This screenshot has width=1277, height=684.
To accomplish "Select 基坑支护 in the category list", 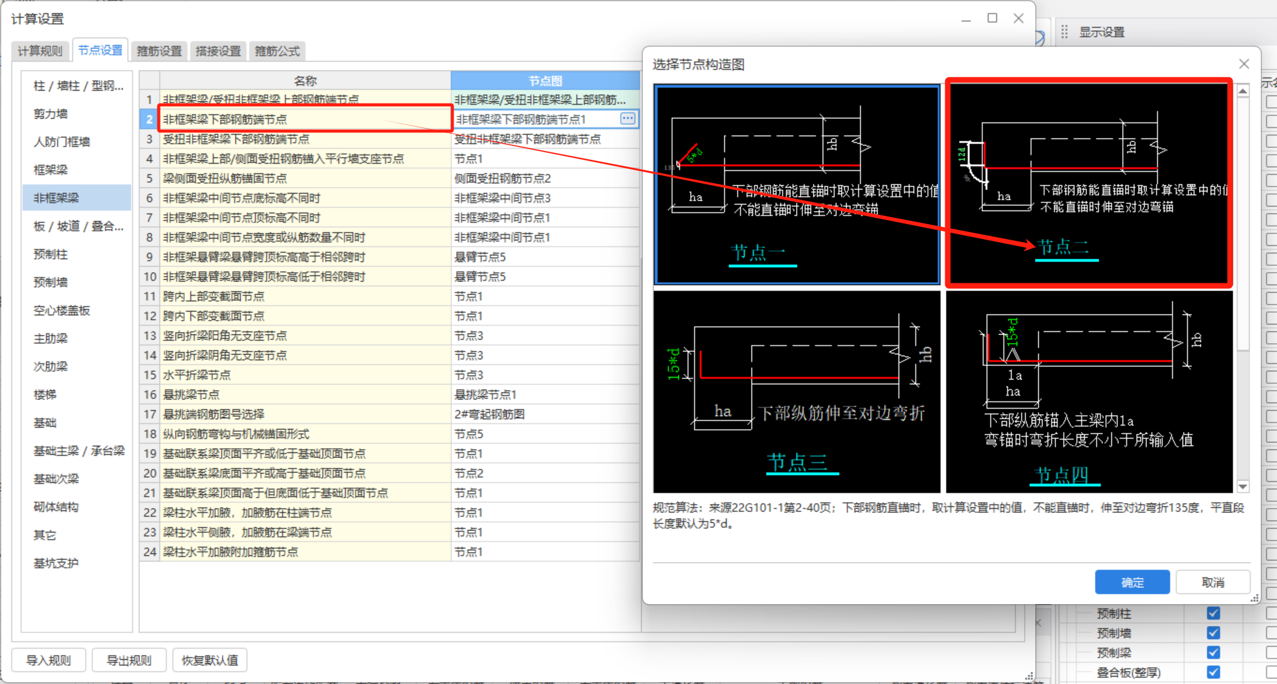I will click(x=77, y=563).
